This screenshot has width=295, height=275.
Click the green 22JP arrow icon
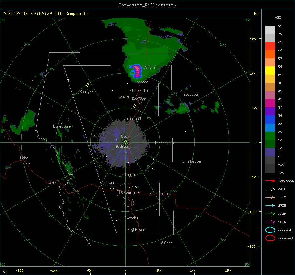coord(270,214)
